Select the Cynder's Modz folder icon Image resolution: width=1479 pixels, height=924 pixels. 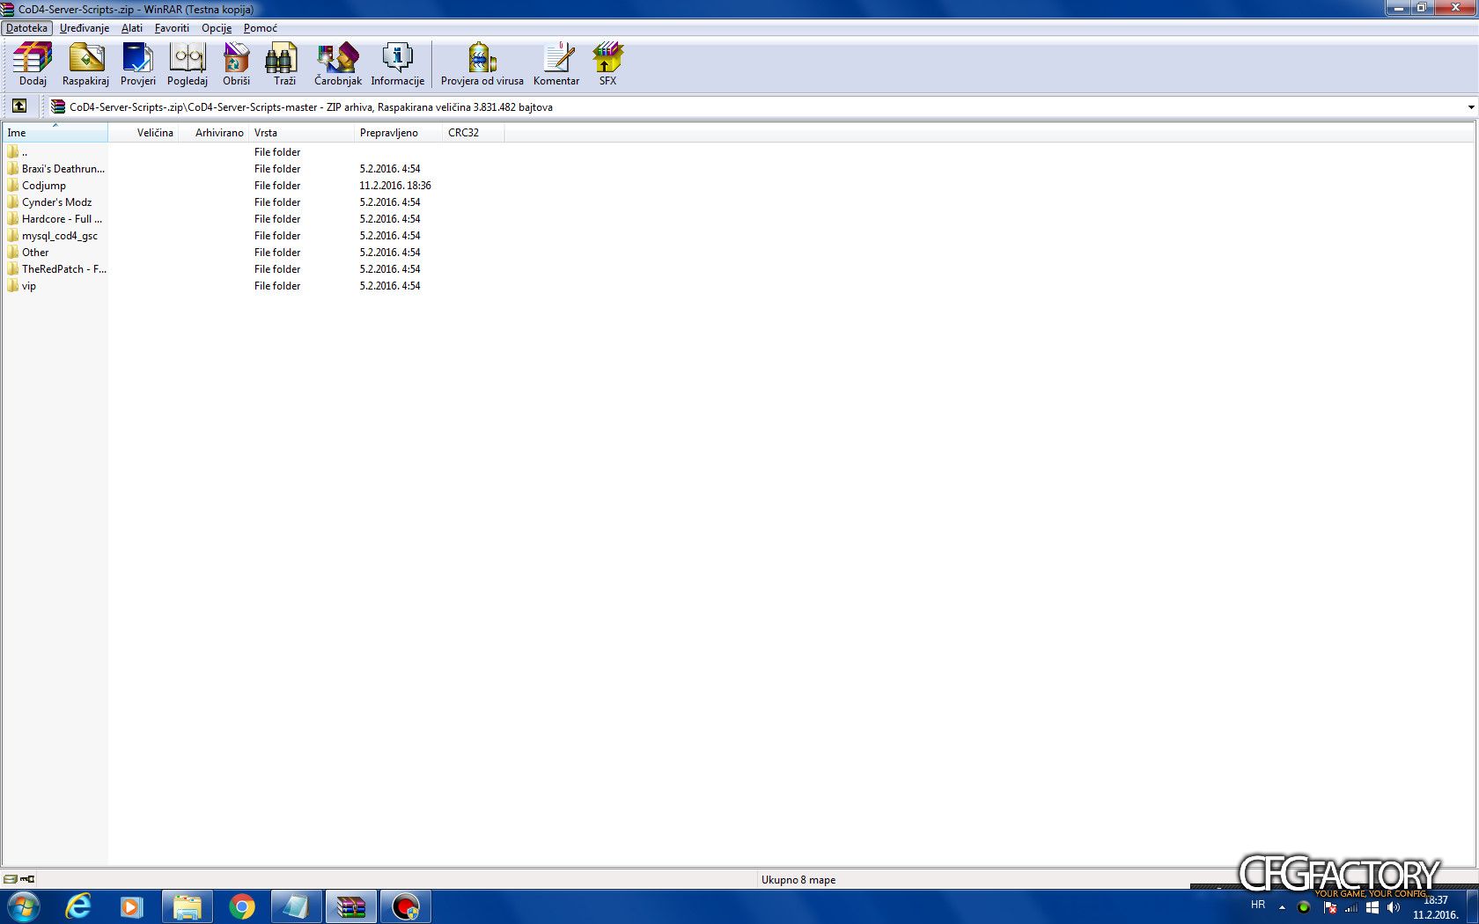tap(13, 202)
